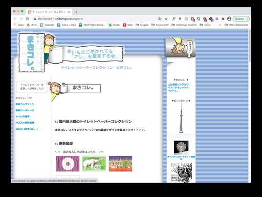
Task: Open the 巻紙コレクション sidebar link
Action: click(25, 104)
